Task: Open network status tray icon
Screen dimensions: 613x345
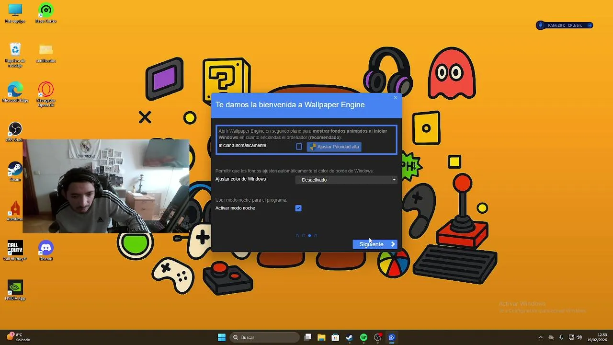Action: [x=571, y=337]
